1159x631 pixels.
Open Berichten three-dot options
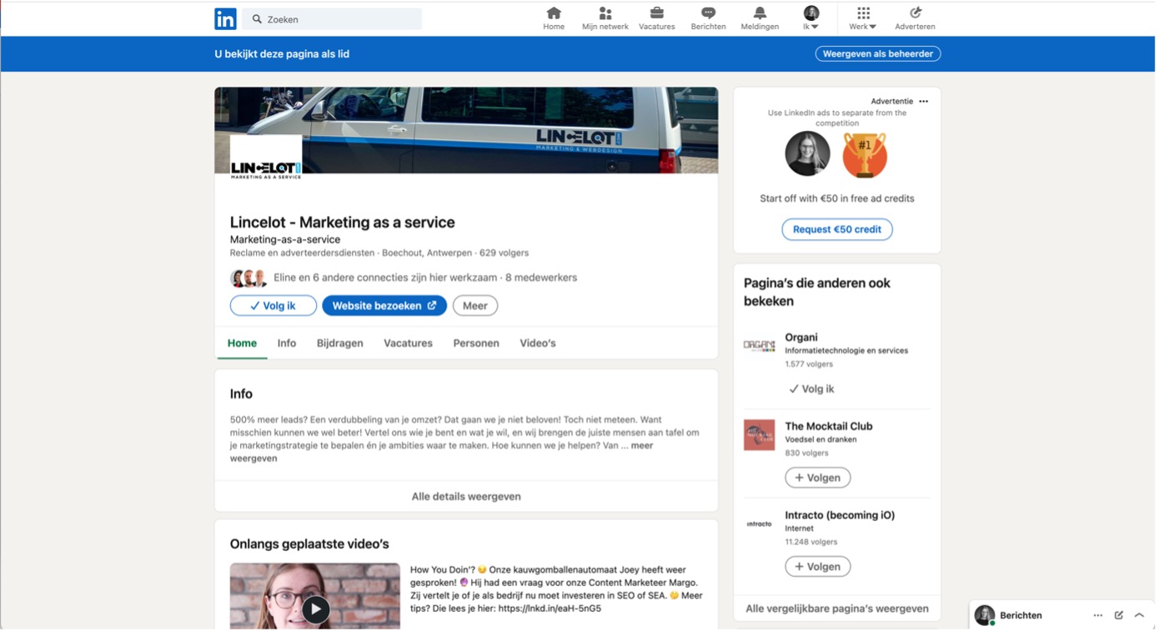point(1098,615)
